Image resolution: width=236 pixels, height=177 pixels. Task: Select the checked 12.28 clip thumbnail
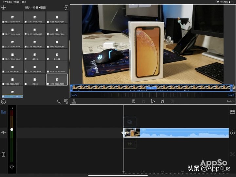tap(12, 92)
